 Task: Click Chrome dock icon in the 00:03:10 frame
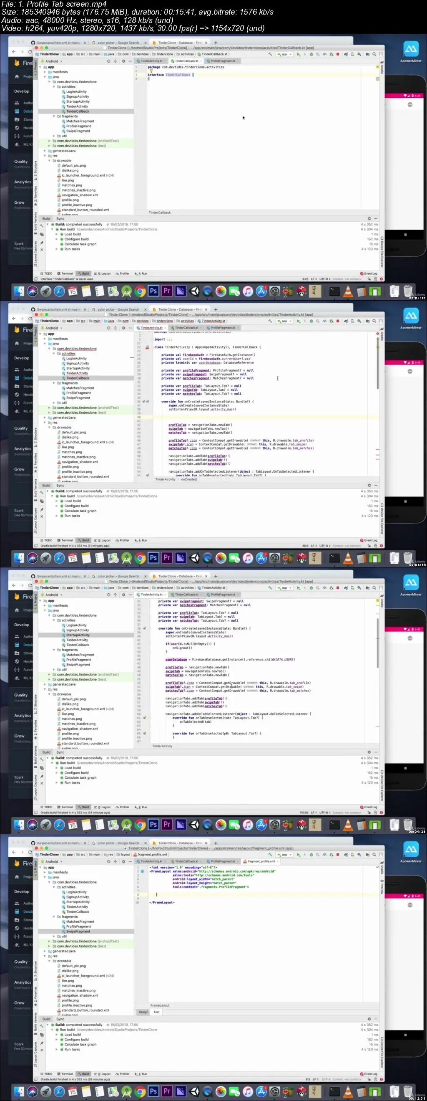coord(140,291)
